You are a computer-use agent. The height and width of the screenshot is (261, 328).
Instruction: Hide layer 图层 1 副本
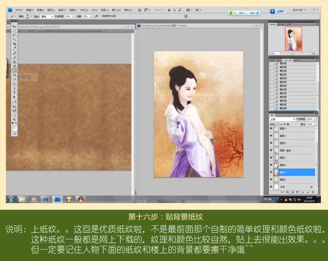coord(271,150)
